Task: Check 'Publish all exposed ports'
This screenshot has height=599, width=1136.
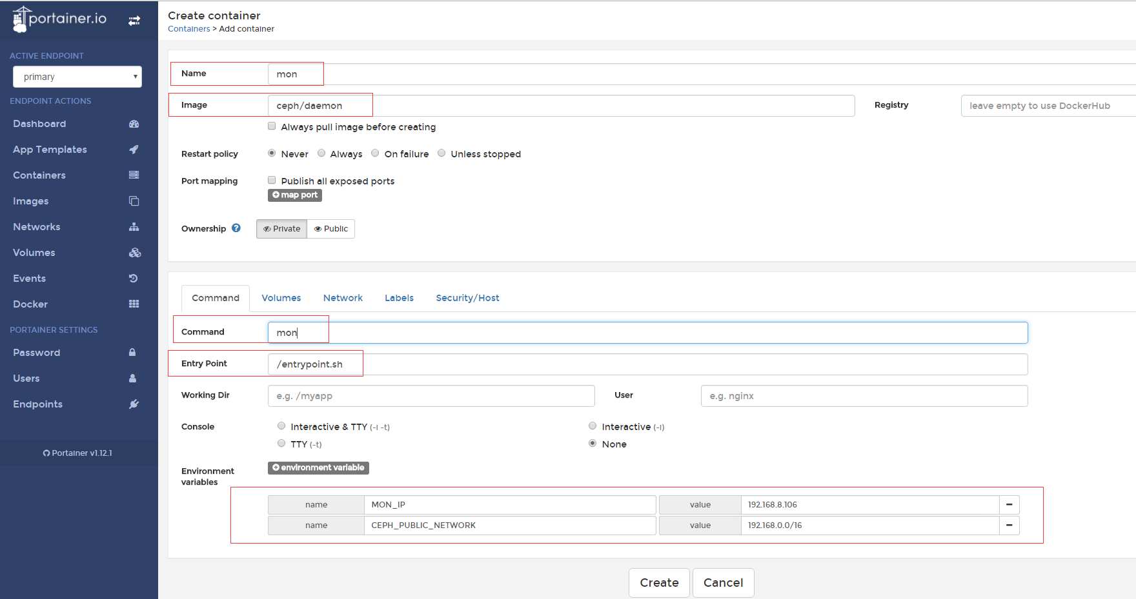Action: [x=272, y=180]
